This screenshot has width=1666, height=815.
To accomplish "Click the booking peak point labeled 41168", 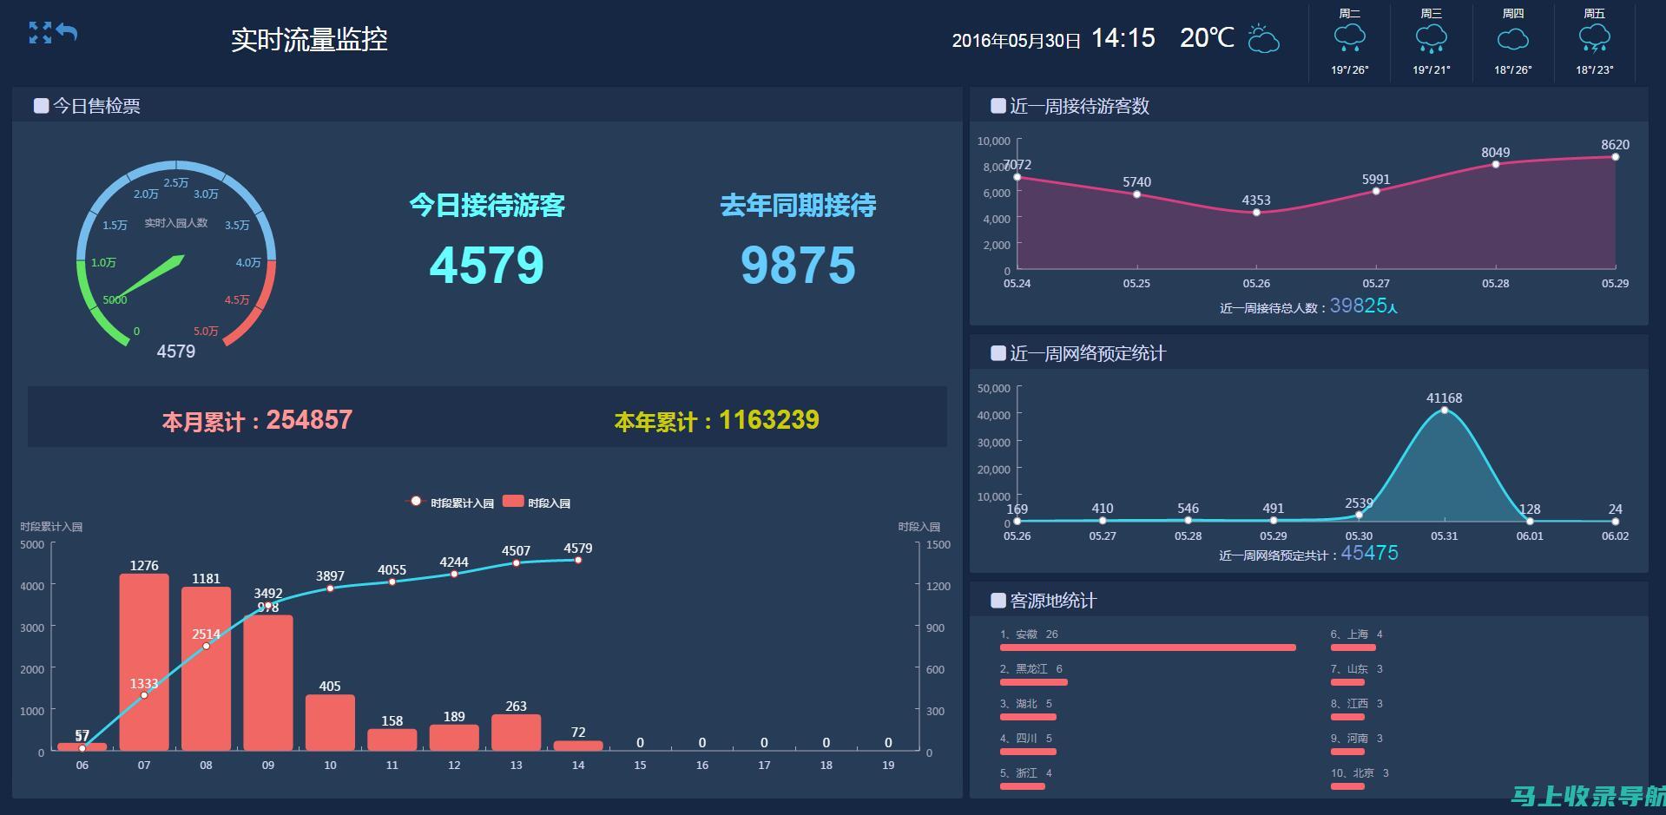I will (x=1445, y=411).
